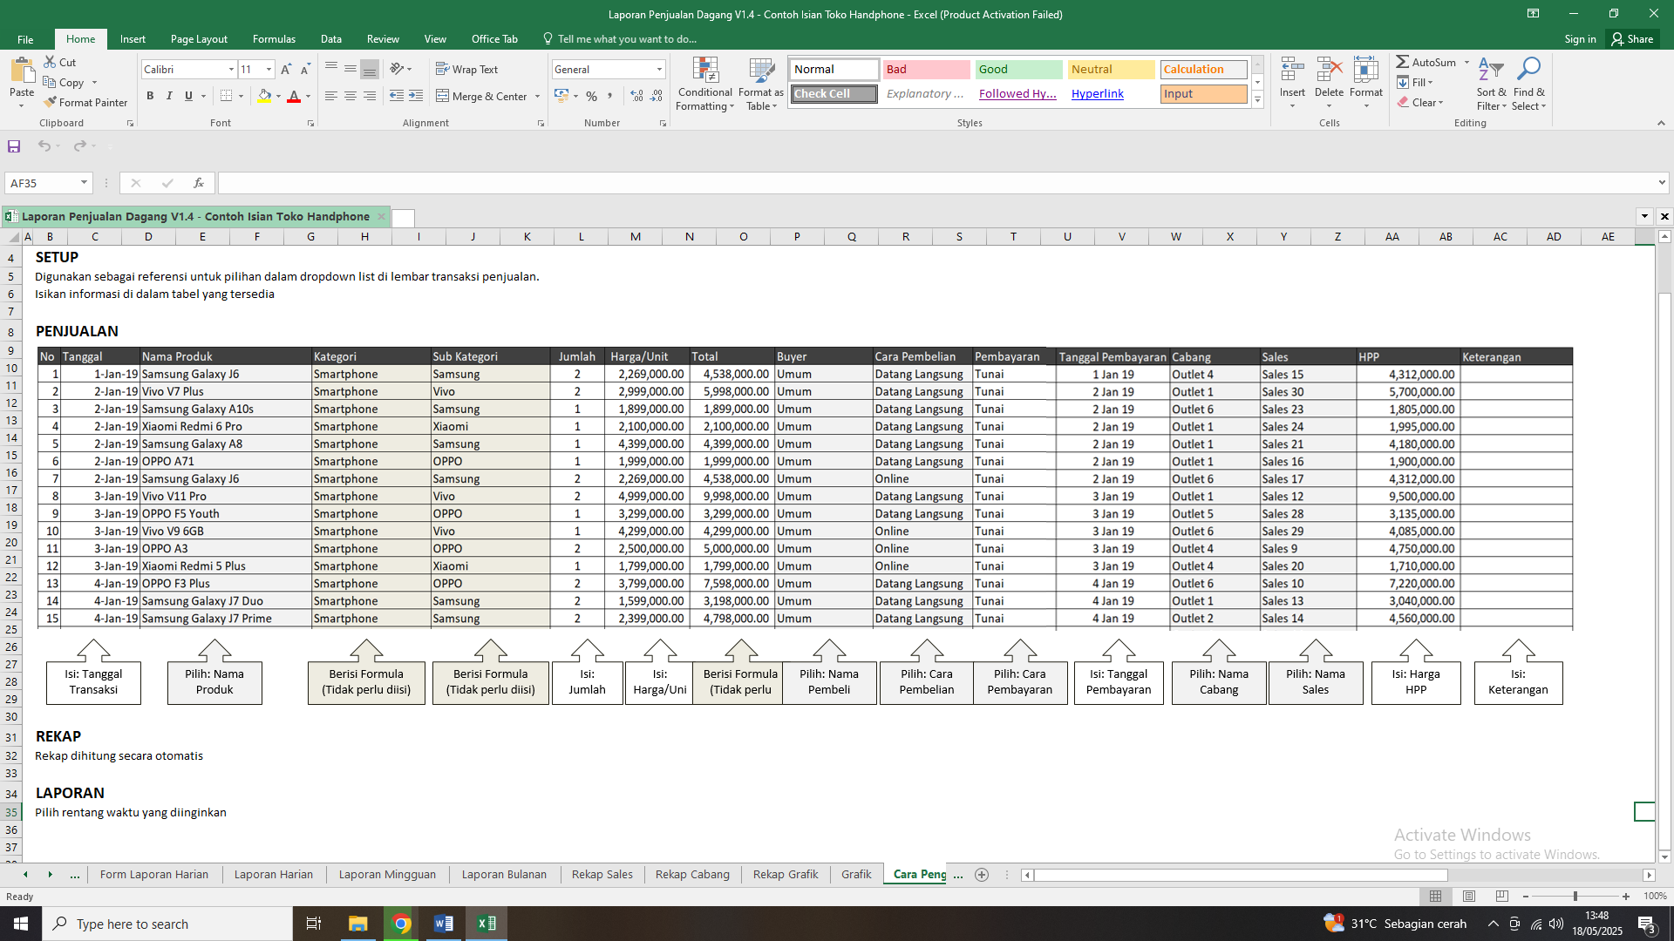Image resolution: width=1674 pixels, height=941 pixels.
Task: Apply Comma Style number format
Action: click(x=610, y=96)
